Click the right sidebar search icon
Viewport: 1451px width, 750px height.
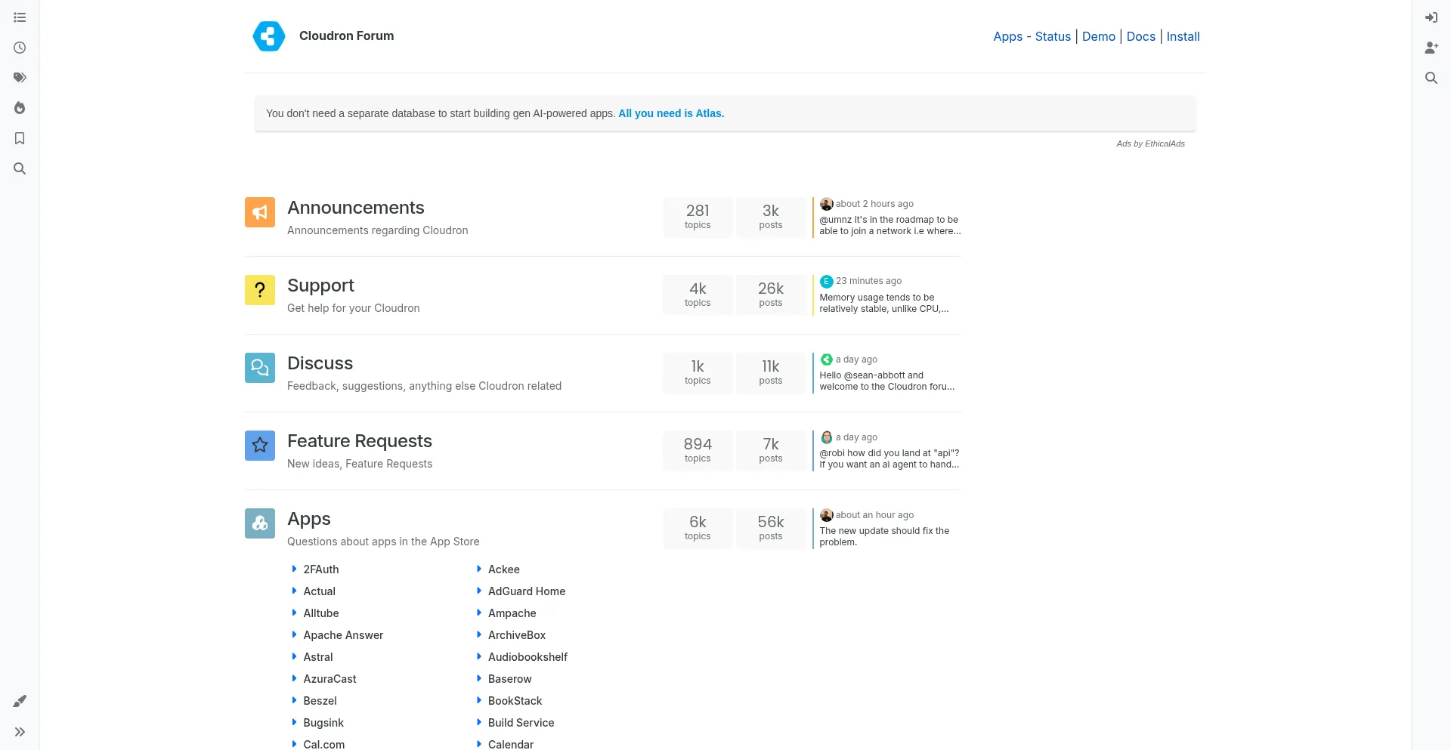1431,78
